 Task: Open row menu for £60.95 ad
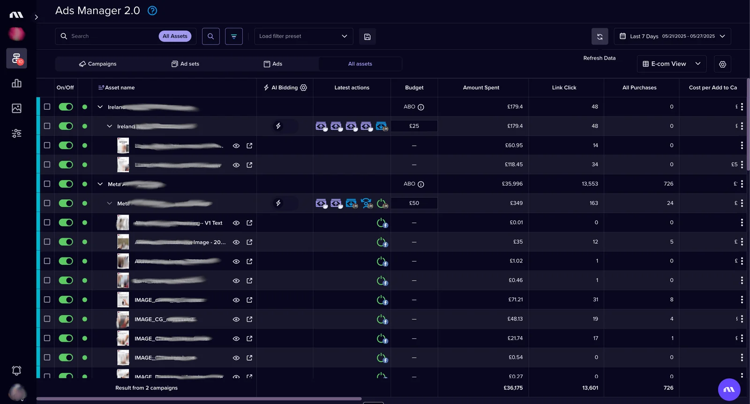[742, 145]
